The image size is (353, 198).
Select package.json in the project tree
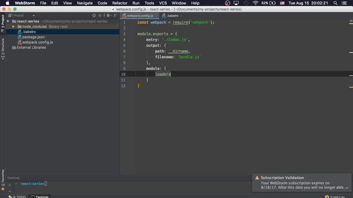point(33,37)
